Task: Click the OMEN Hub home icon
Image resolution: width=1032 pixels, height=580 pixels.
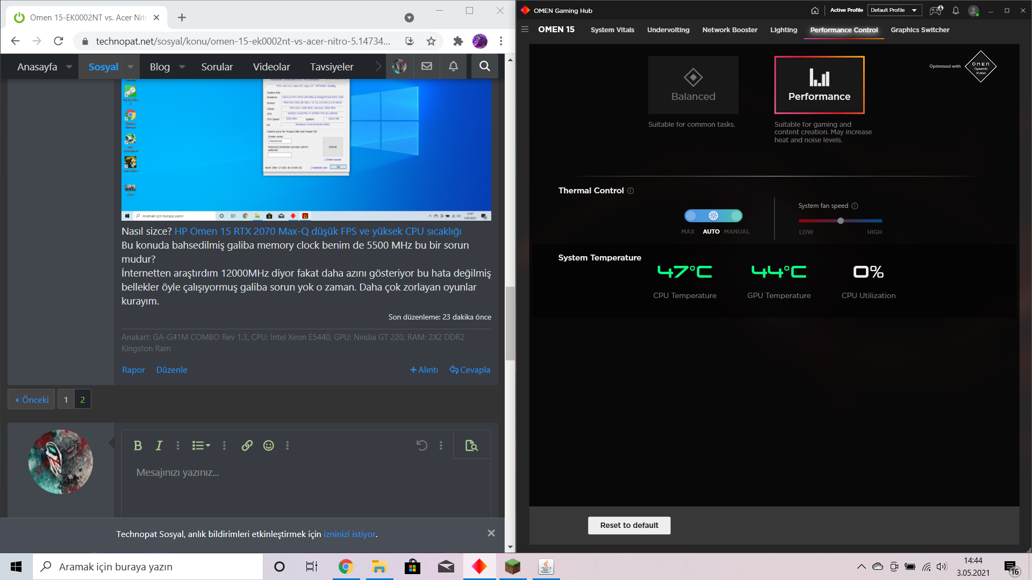Action: [815, 11]
